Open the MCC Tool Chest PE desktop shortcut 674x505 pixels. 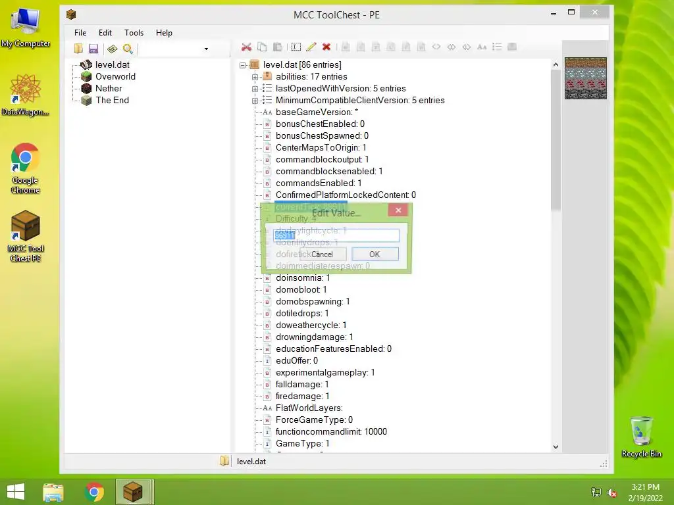pyautogui.click(x=26, y=236)
